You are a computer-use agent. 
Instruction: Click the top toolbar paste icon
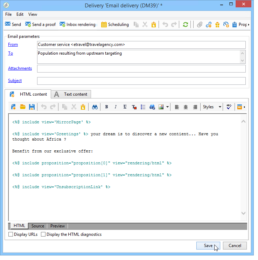click(x=154, y=25)
